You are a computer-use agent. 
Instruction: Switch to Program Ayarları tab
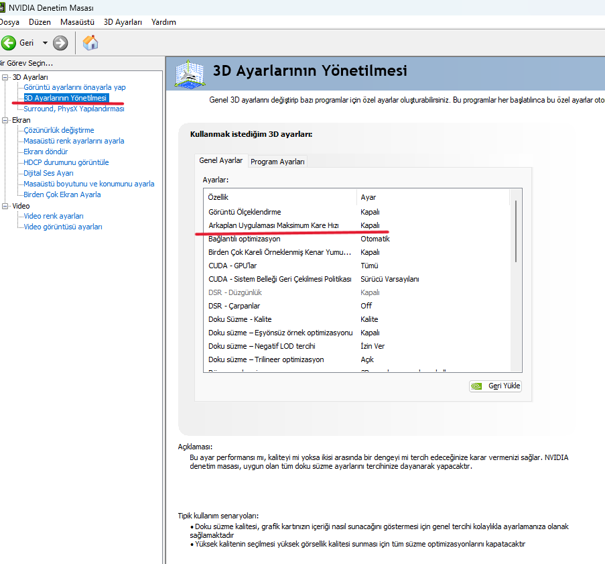[277, 162]
